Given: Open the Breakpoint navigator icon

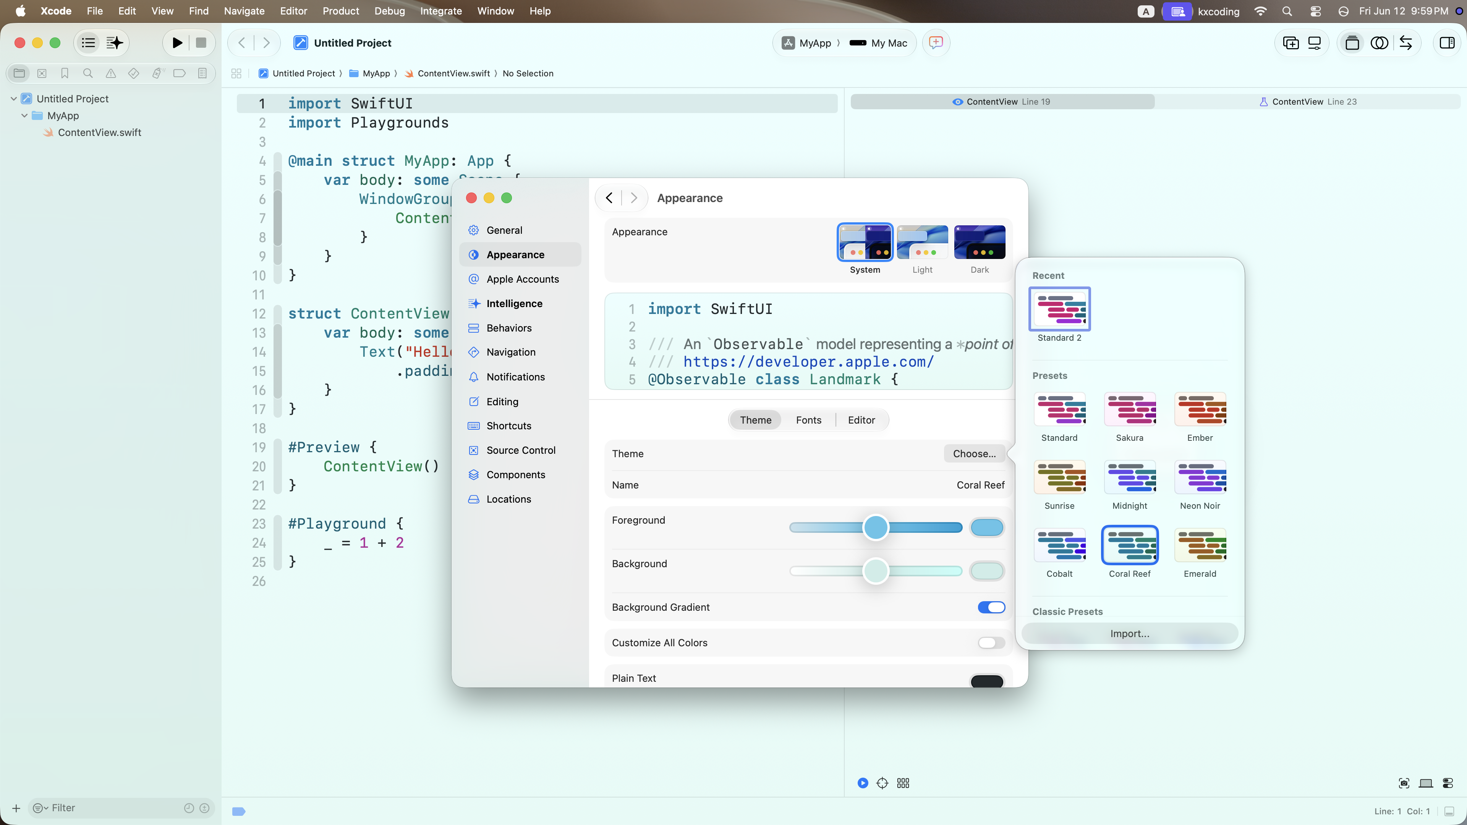Looking at the screenshot, I should click(180, 73).
